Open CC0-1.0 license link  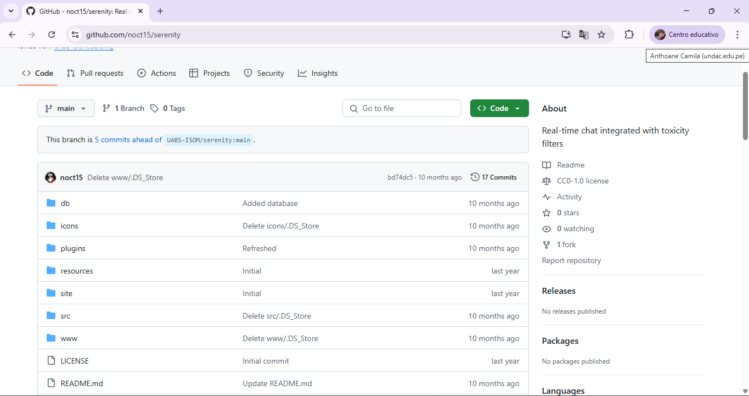(583, 181)
